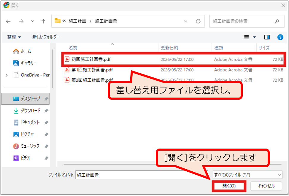Open the 整理 menu
The width and height of the screenshot is (289, 196).
click(14, 37)
